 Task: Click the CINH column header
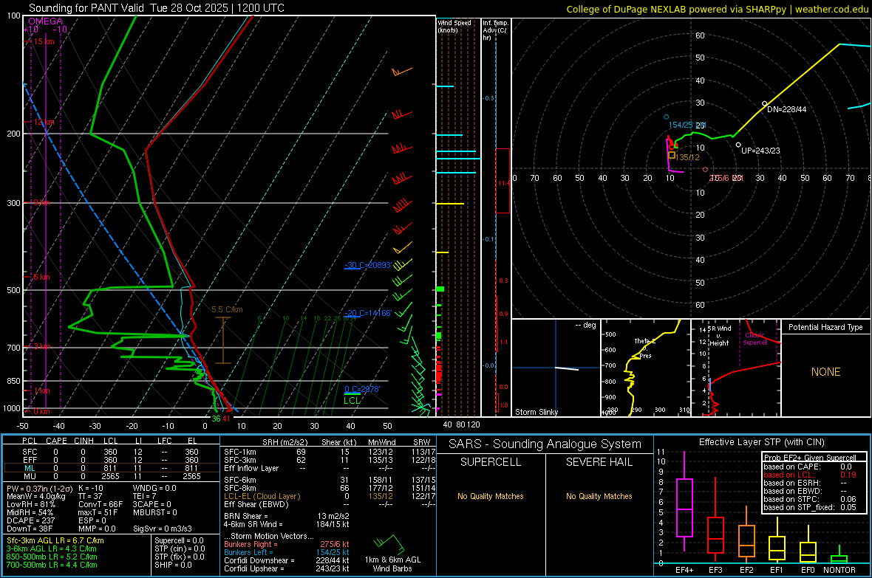(x=84, y=441)
